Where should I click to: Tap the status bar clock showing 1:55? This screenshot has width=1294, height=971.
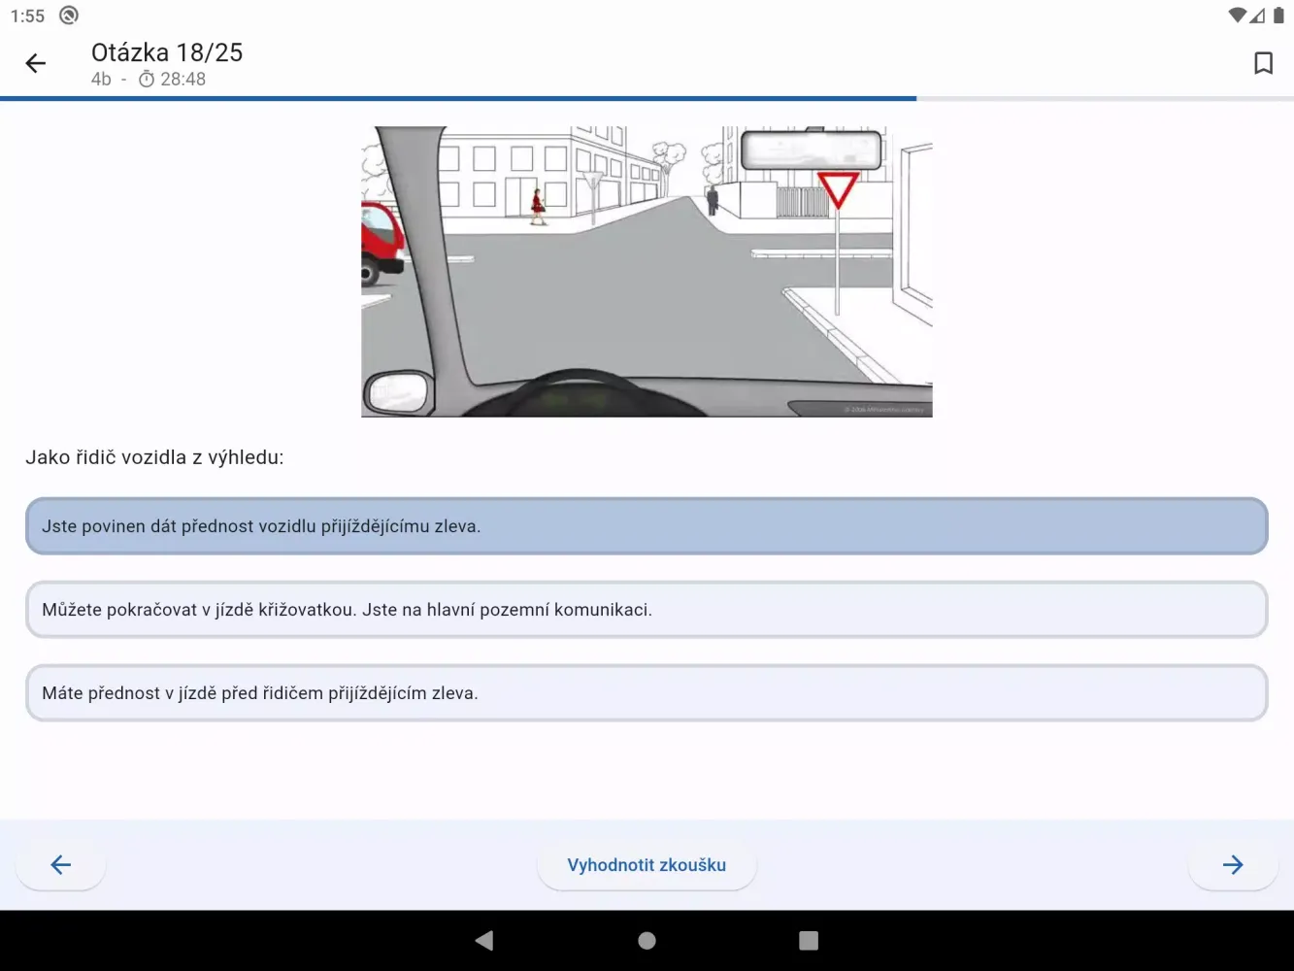[27, 16]
